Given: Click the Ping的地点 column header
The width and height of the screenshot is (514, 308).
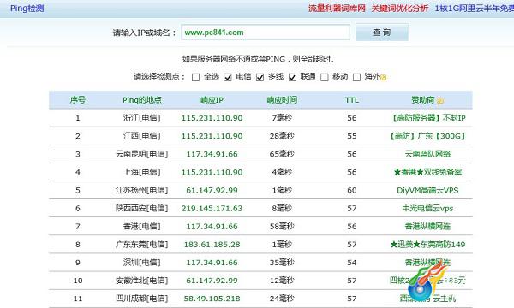Looking at the screenshot, I should [142, 100].
